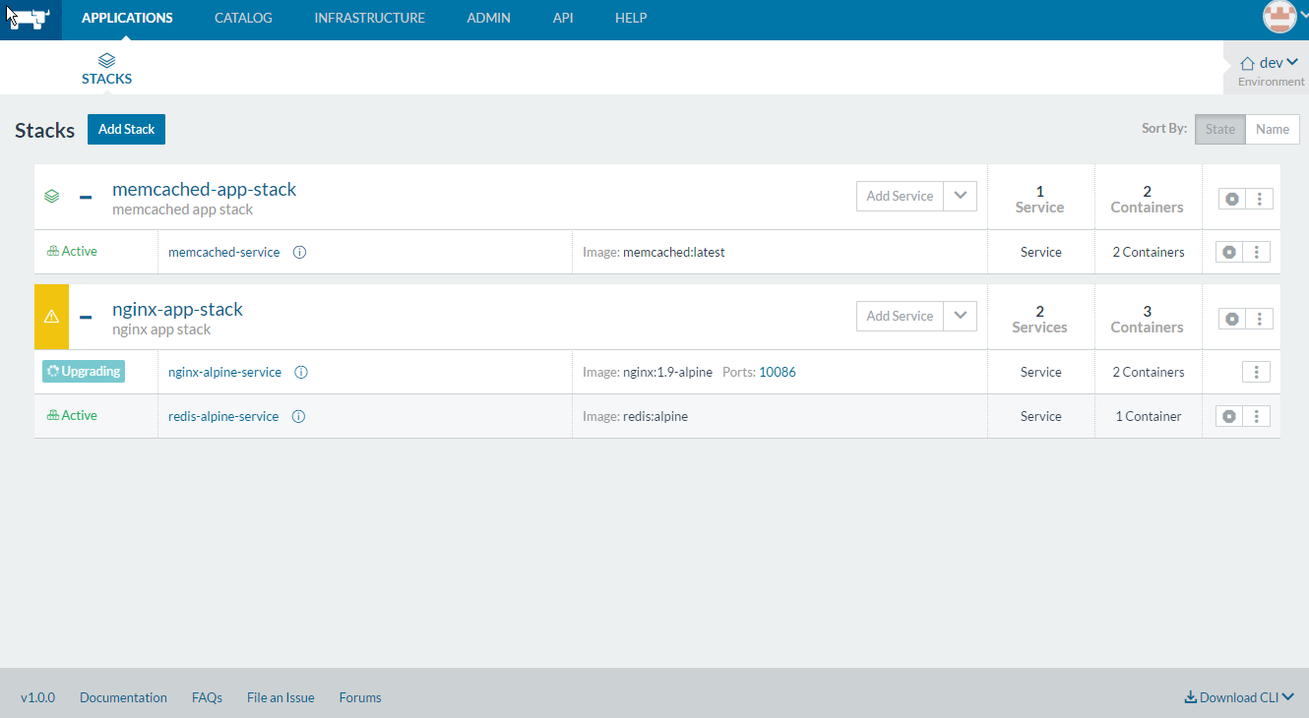Click the Add Stack button
Screen dimensions: 1309x718
[x=126, y=129]
